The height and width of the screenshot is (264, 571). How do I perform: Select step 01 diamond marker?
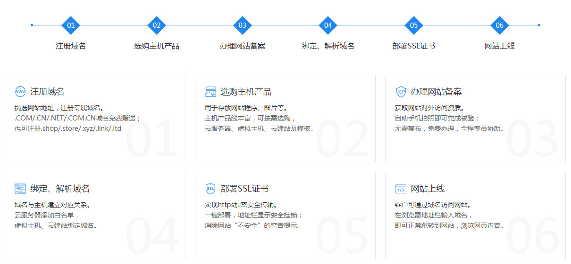71,25
